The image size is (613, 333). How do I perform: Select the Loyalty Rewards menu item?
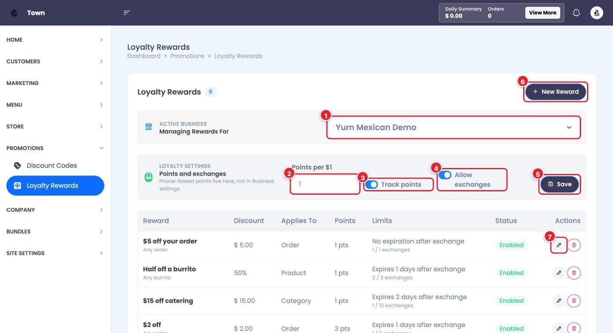click(55, 185)
